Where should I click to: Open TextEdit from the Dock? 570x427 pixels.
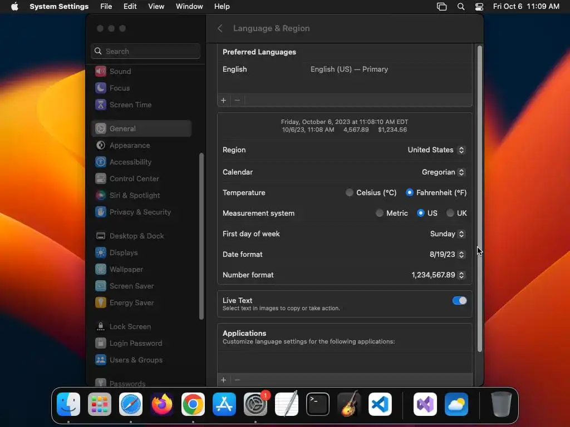pos(287,404)
